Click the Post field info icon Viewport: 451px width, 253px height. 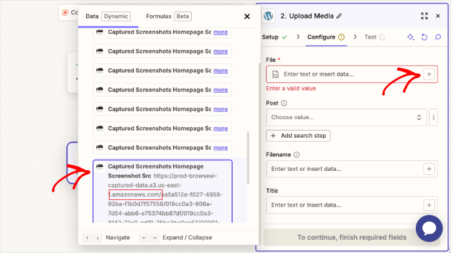284,103
